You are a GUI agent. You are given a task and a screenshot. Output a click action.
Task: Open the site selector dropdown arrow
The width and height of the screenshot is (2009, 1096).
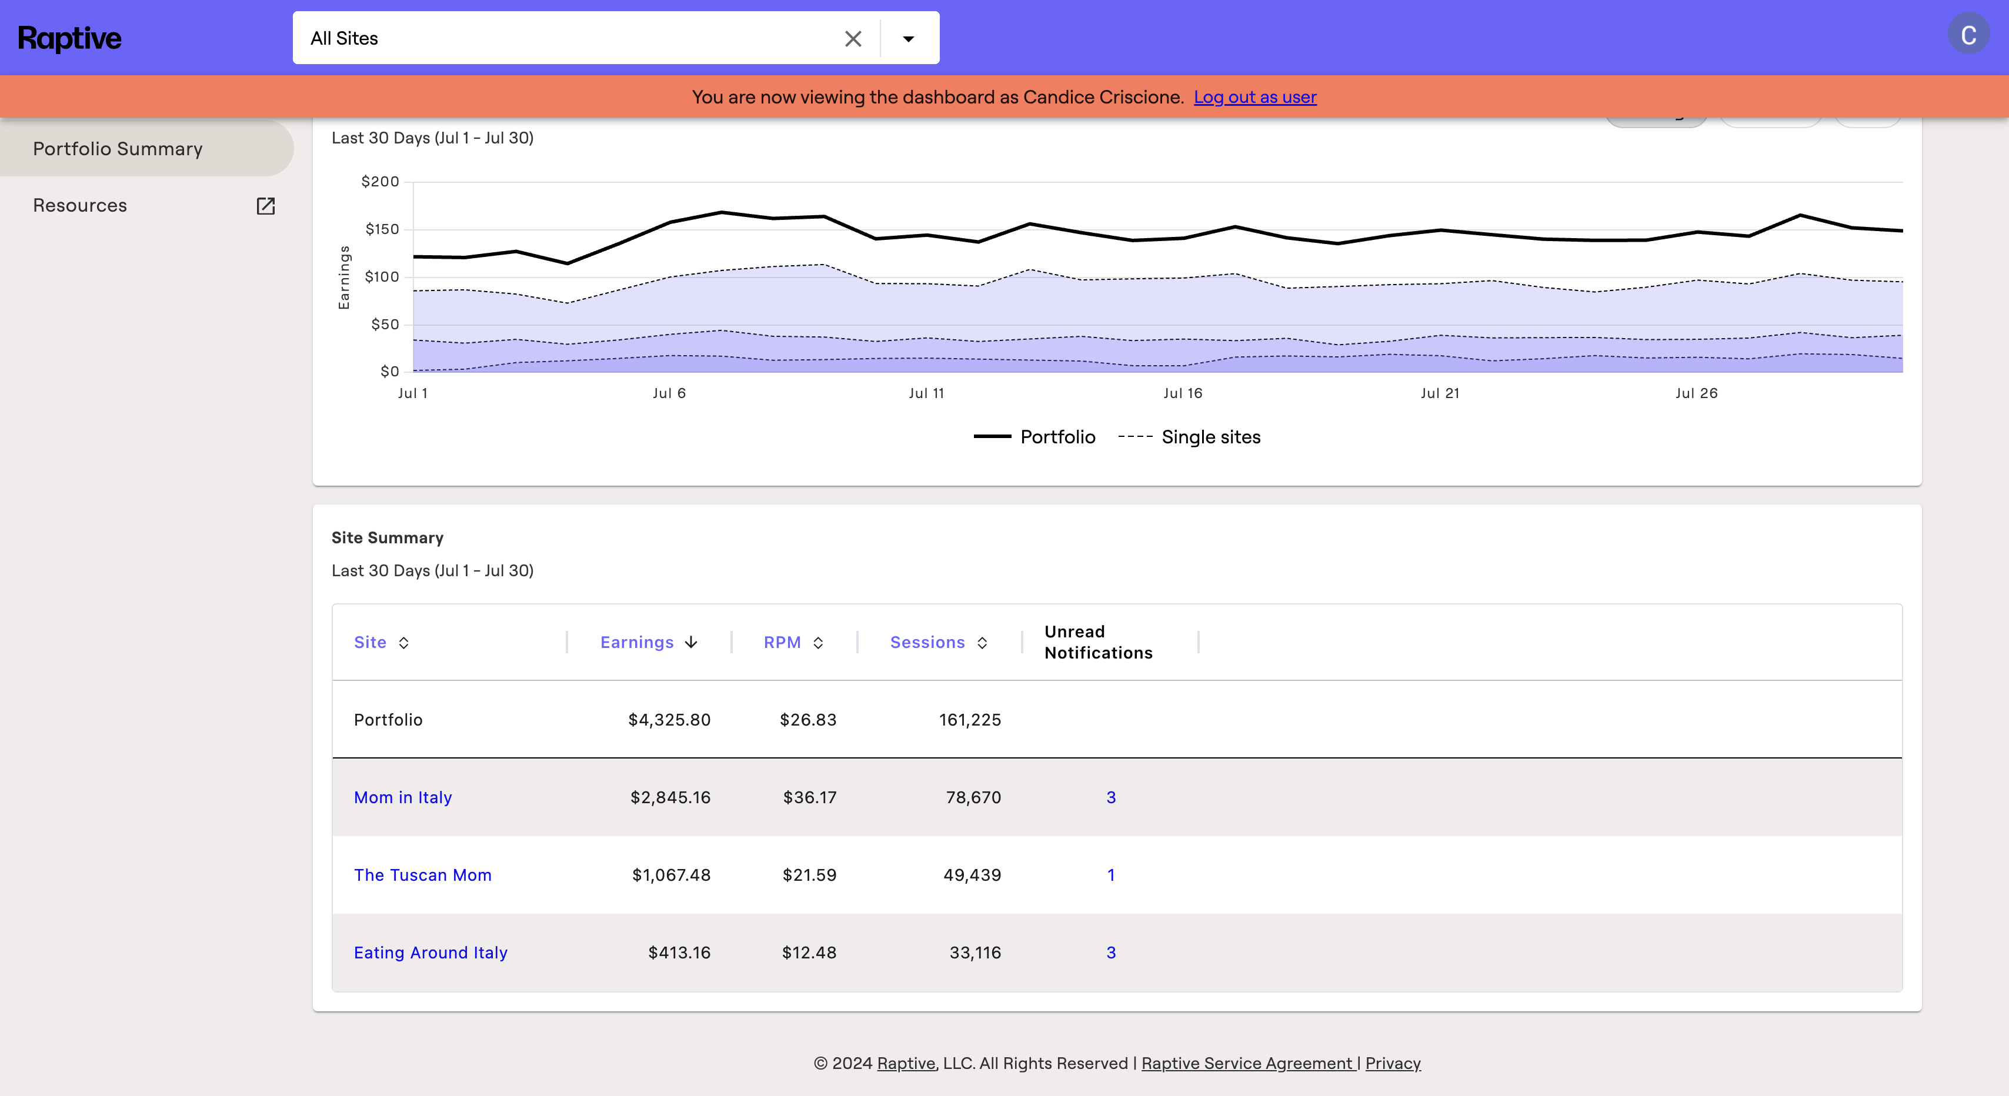909,38
